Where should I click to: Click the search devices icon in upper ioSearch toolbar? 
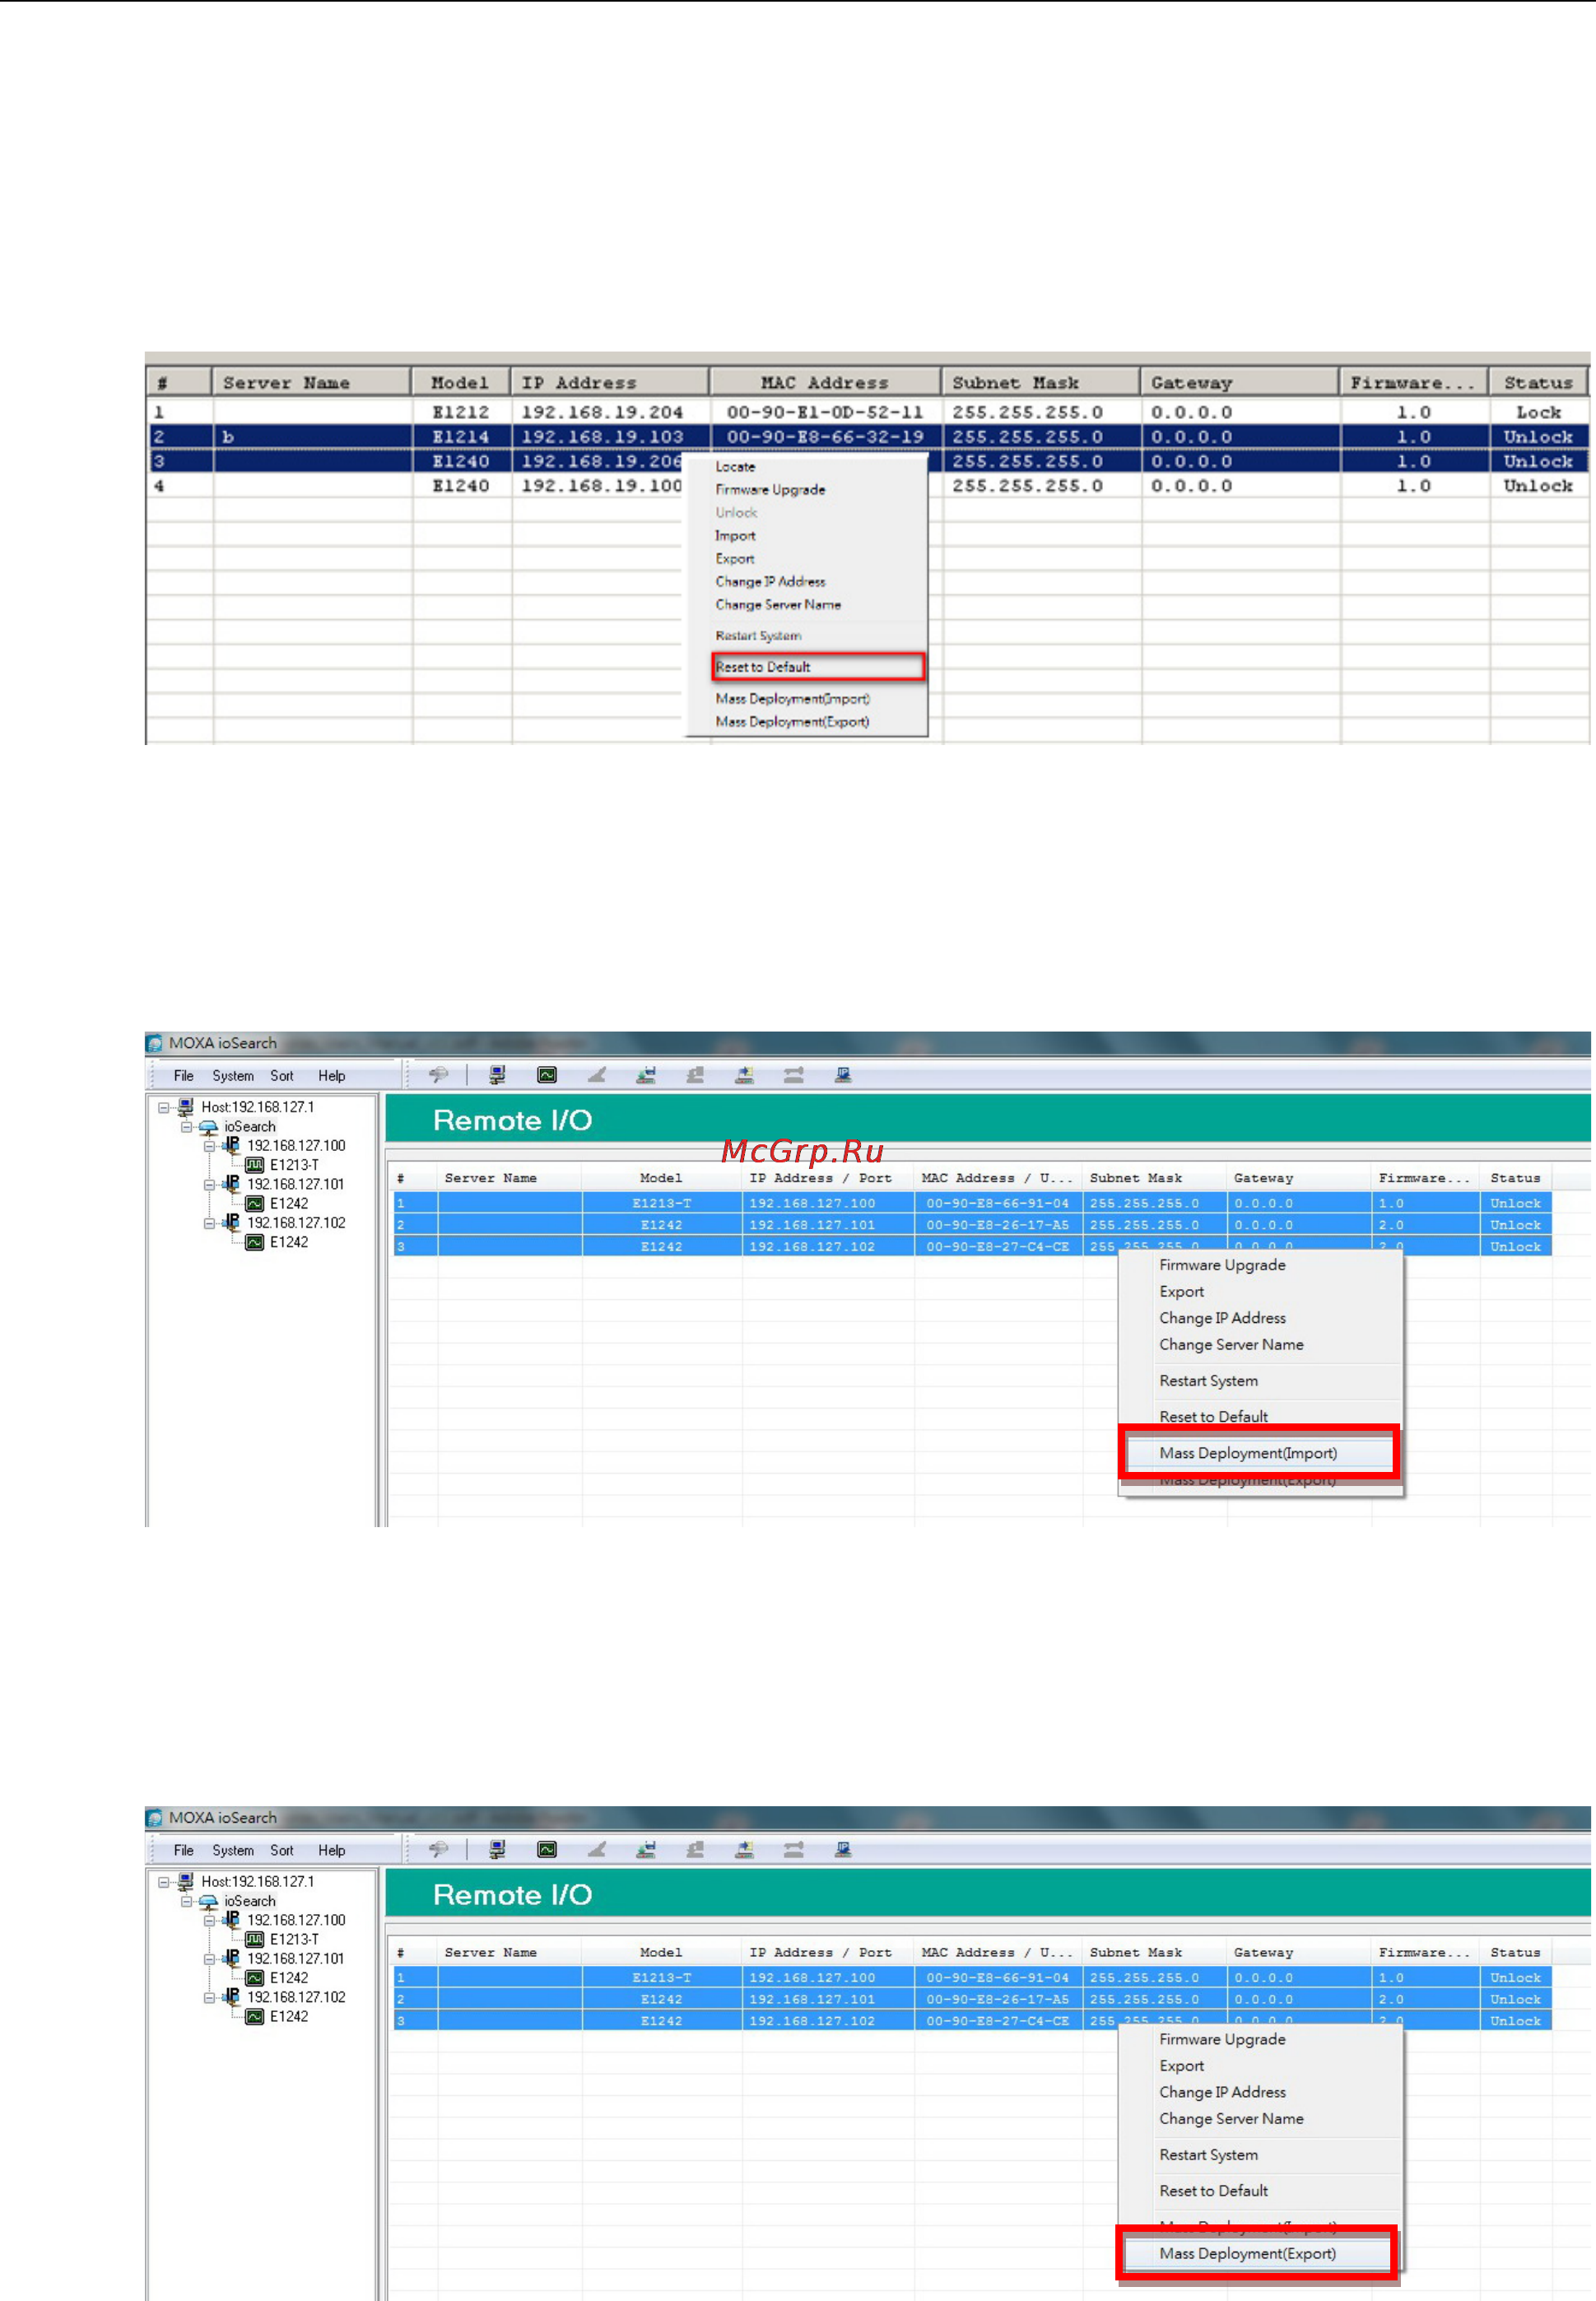coord(438,1075)
